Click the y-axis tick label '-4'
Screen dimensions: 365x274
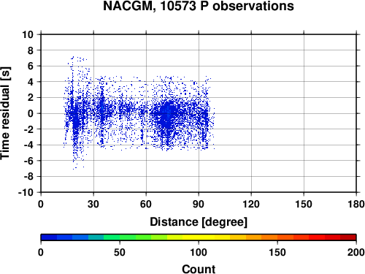[28, 145]
